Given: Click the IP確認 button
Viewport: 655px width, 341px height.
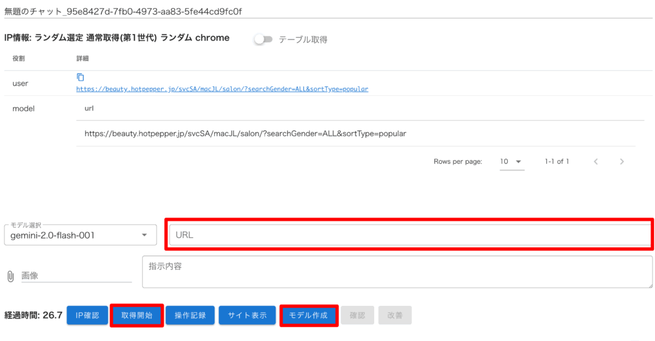Looking at the screenshot, I should point(86,315).
